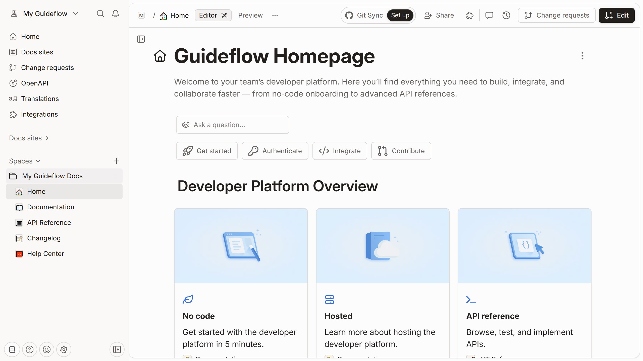
Task: Click the Contribute button
Action: click(401, 151)
